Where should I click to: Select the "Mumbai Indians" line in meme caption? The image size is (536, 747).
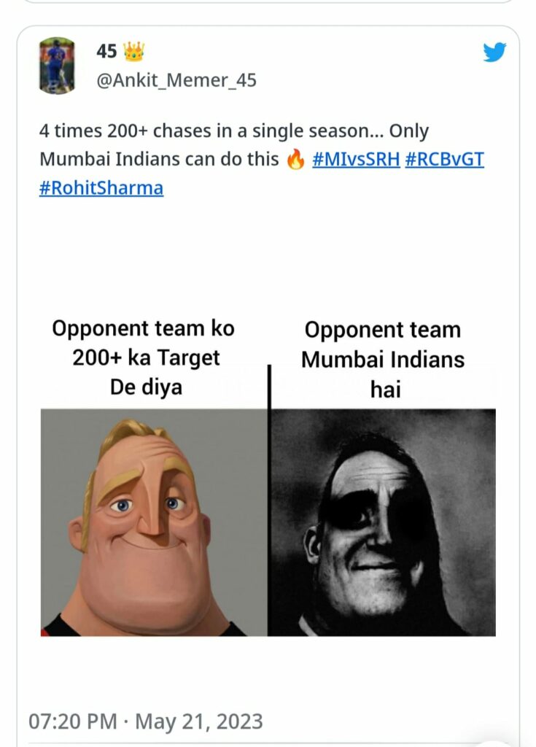point(383,360)
